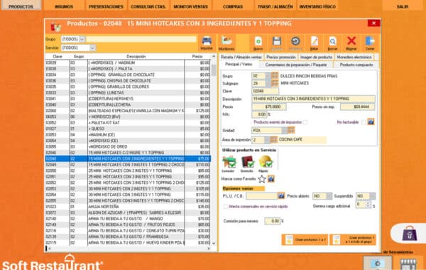Click the shopping bag icon at right edge
The image size is (426, 270).
coord(410,234)
